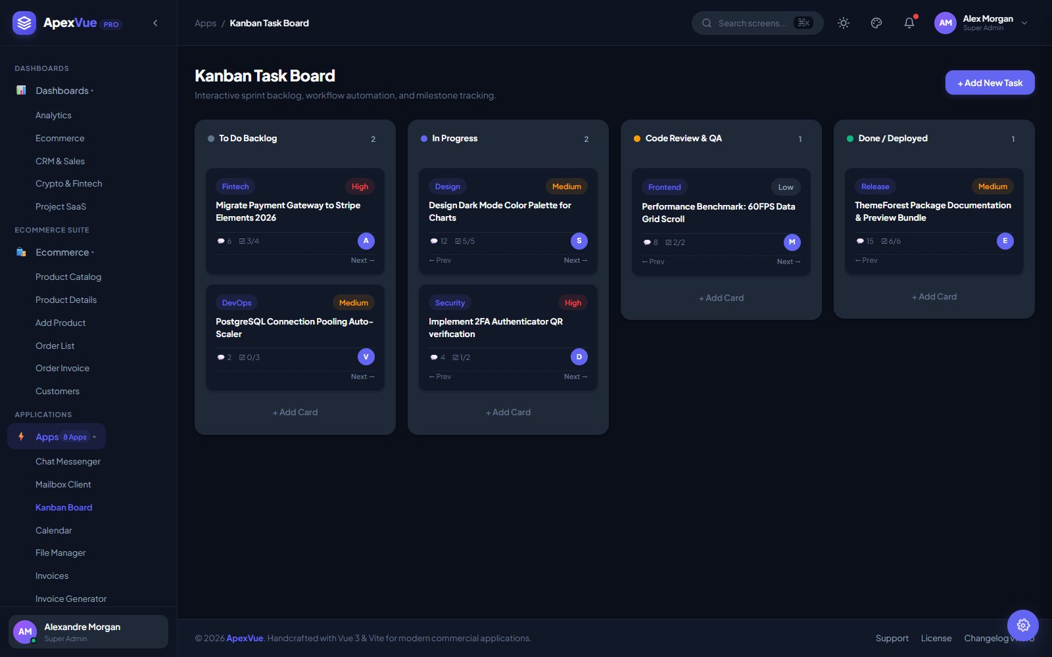Open the Alexandre Morgan sidebar profile card
1052x657 pixels.
pos(88,632)
